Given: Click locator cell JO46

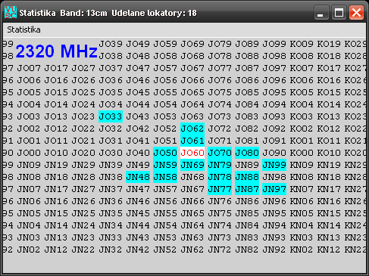Looking at the screenshot, I should 138,80.
